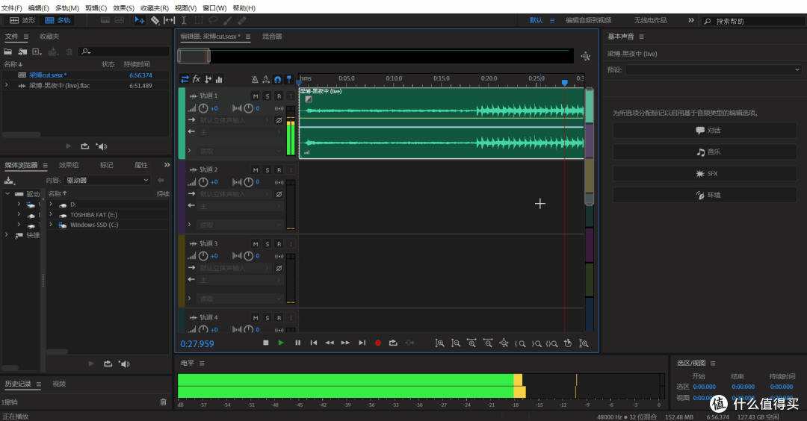Expand the TOSHIBA FAT (E:) drive

tap(51, 215)
